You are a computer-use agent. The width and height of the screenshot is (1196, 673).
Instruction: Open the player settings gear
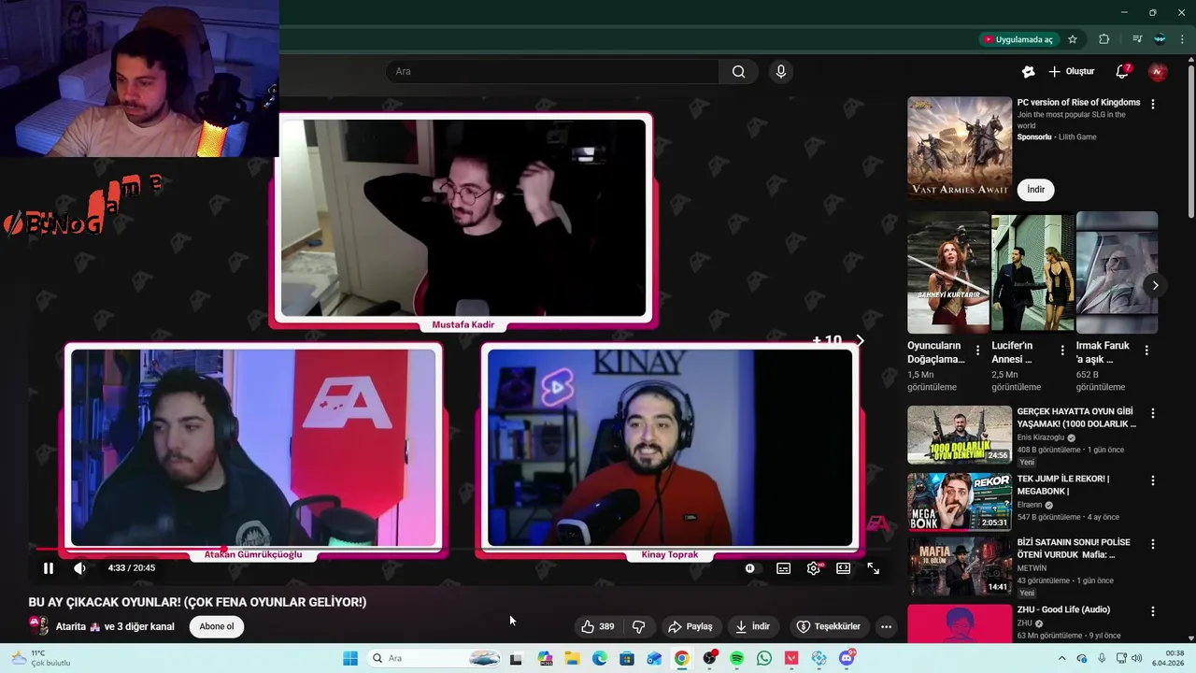(814, 568)
